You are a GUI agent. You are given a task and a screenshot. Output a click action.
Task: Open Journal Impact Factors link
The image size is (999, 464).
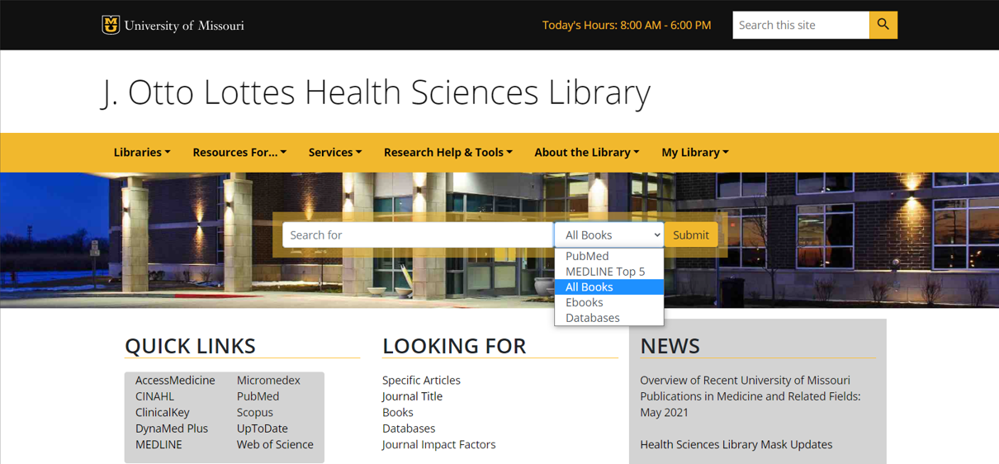[x=438, y=444]
